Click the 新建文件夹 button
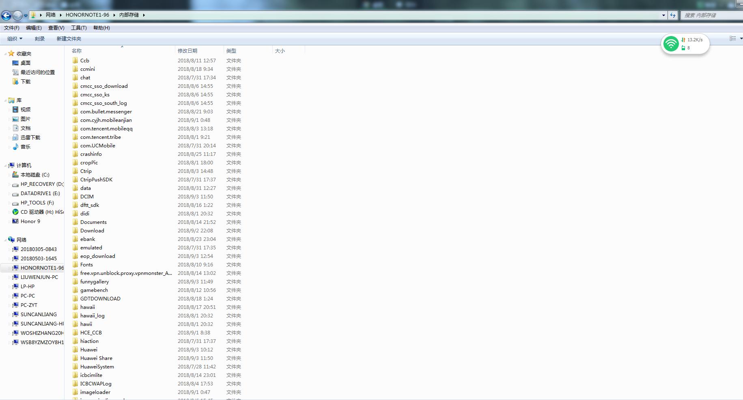The height and width of the screenshot is (400, 743). click(x=69, y=38)
